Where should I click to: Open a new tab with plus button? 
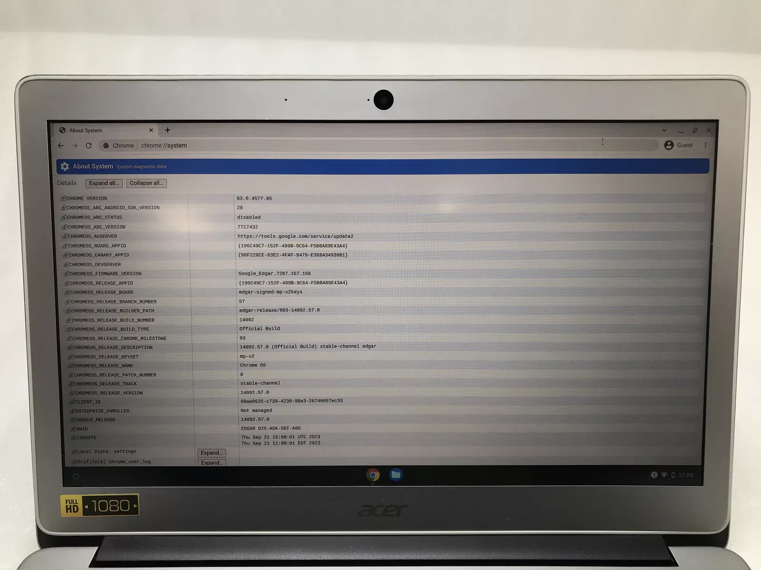(167, 130)
